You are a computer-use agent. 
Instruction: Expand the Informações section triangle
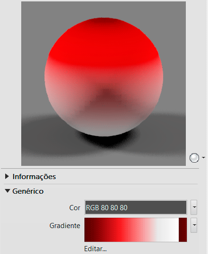(7, 176)
